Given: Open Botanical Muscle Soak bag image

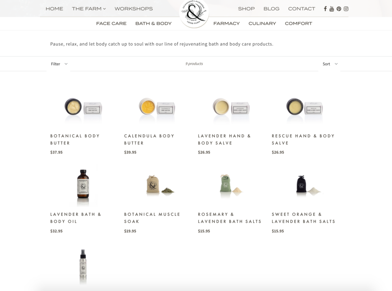Looking at the screenshot, I should click(160, 185).
